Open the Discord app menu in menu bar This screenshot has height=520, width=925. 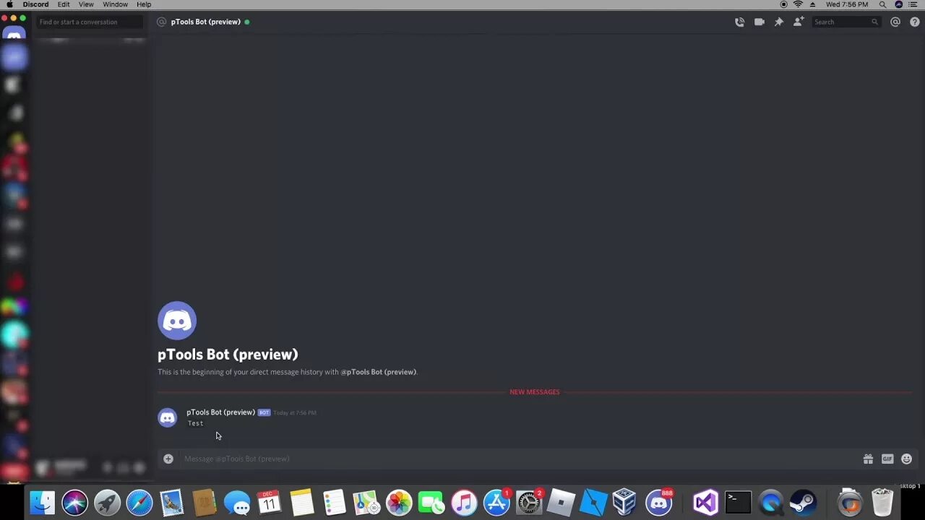[35, 4]
